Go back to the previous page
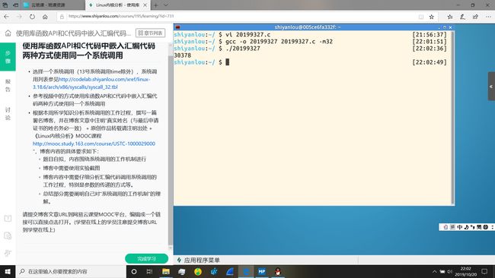The width and height of the screenshot is (495, 278). [6, 17]
